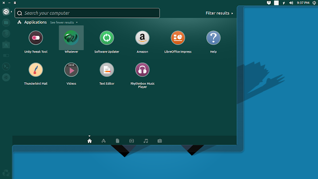Open the Videos player
The height and width of the screenshot is (179, 318).
(71, 70)
